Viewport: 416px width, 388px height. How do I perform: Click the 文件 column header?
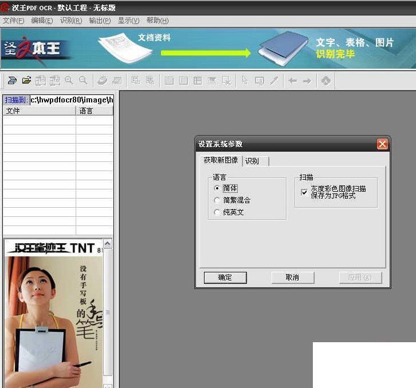pos(40,111)
